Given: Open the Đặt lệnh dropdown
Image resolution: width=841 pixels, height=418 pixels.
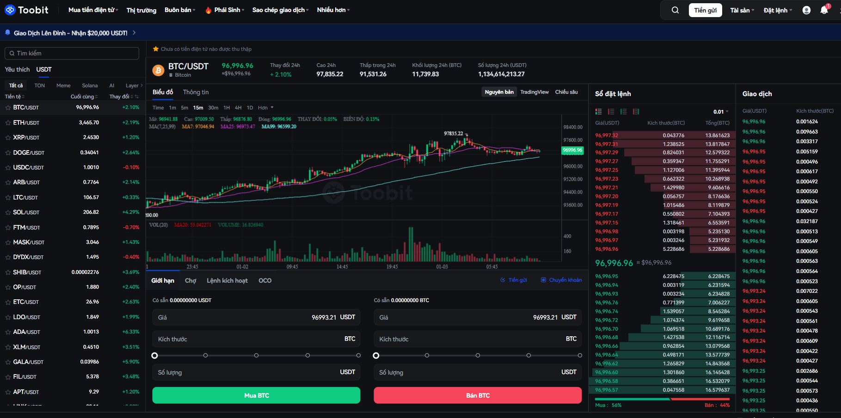Looking at the screenshot, I should coord(778,10).
